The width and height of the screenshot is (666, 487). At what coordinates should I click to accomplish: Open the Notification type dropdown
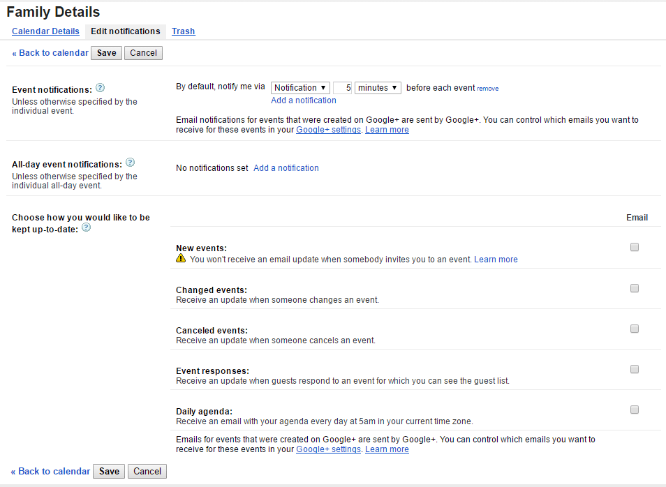[x=300, y=88]
